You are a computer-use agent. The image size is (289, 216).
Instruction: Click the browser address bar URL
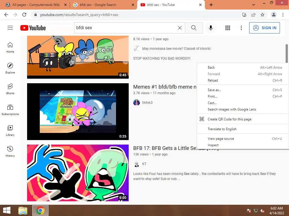[79, 15]
